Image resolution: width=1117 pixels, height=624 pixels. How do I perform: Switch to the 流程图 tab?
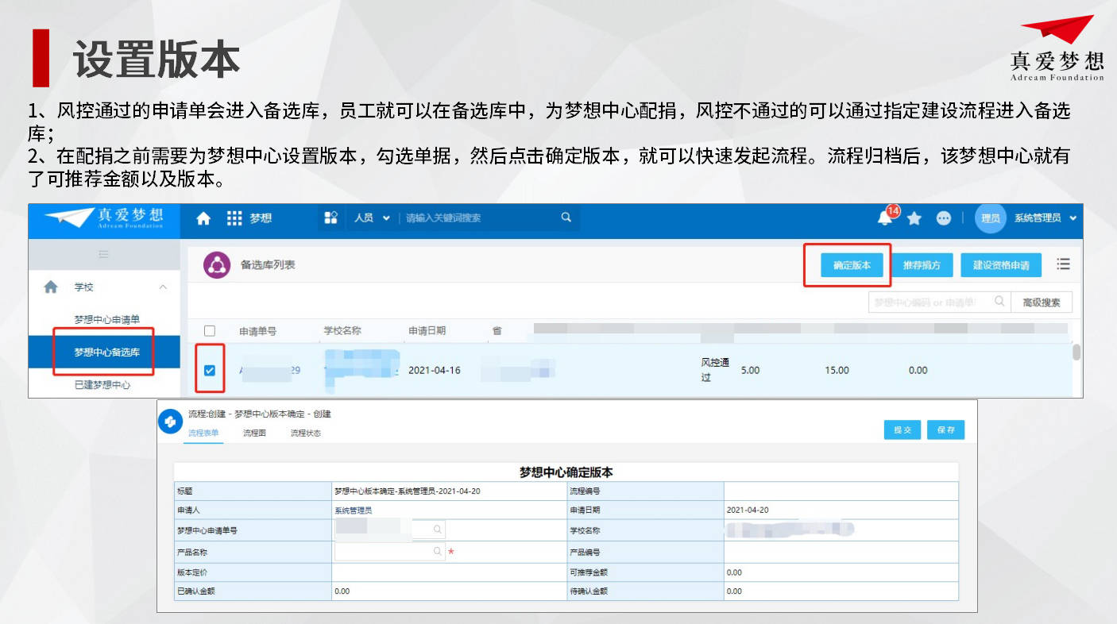tap(254, 433)
